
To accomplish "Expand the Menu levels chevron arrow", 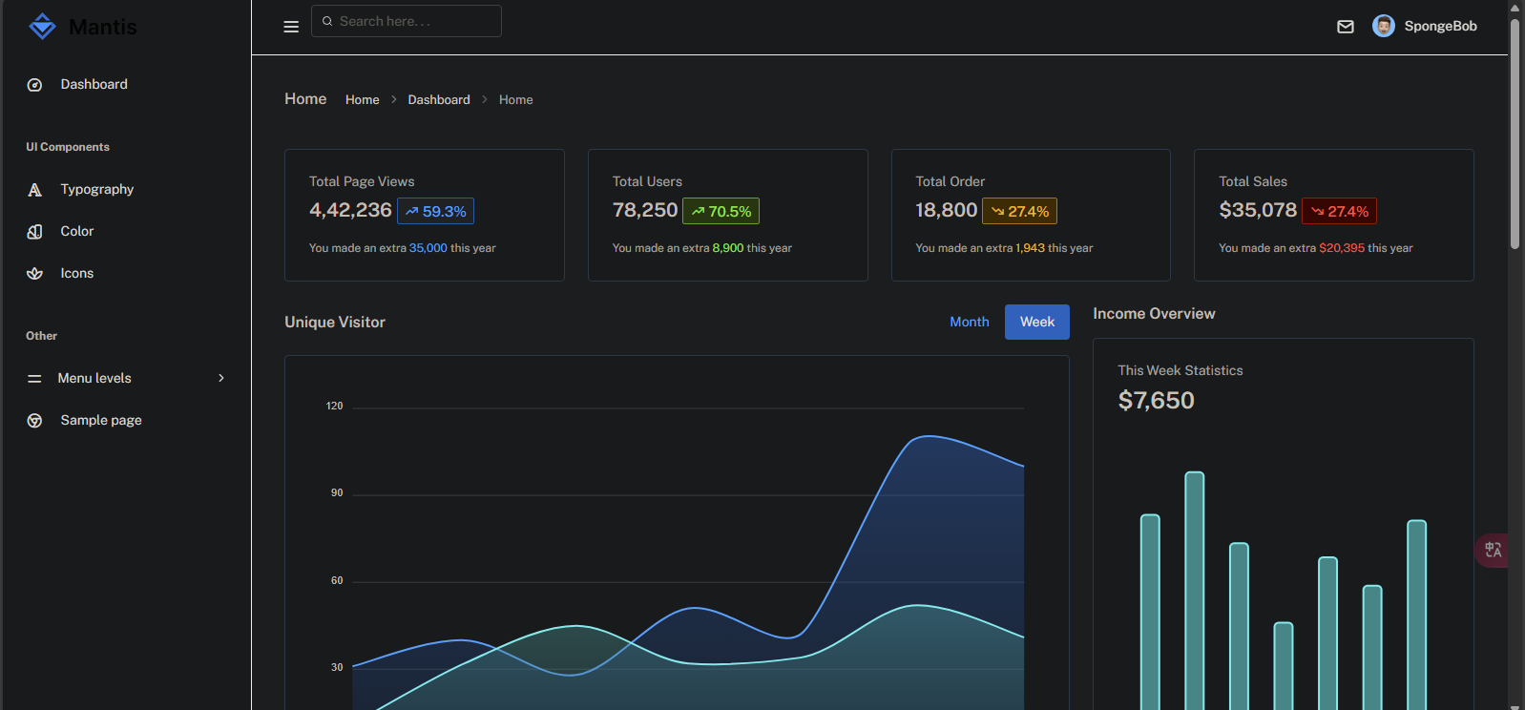I will (221, 379).
